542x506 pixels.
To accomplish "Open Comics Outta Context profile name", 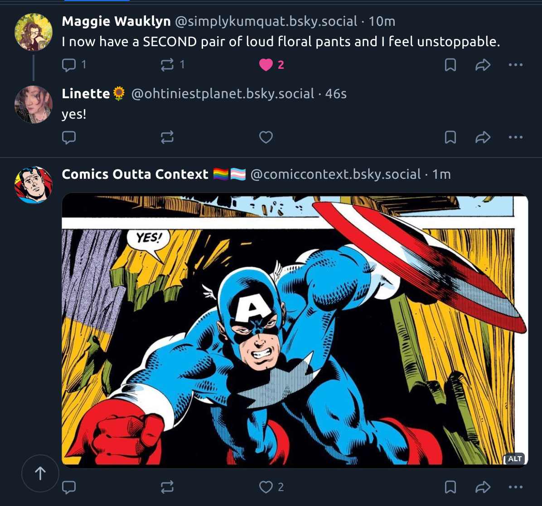I will click(x=135, y=174).
